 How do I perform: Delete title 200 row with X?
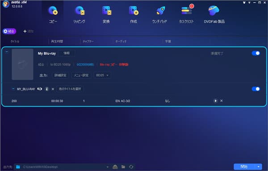click(x=222, y=101)
